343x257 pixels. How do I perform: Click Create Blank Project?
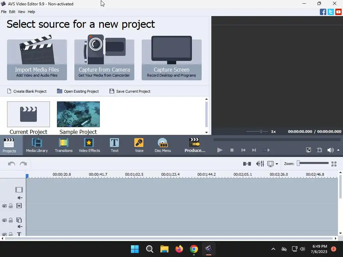click(x=27, y=91)
